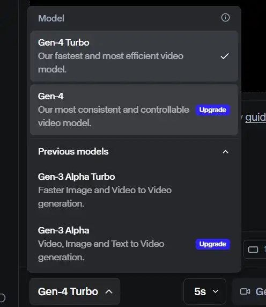Open the underlined guide link
Screen dimensions: 266x307
click(256, 118)
